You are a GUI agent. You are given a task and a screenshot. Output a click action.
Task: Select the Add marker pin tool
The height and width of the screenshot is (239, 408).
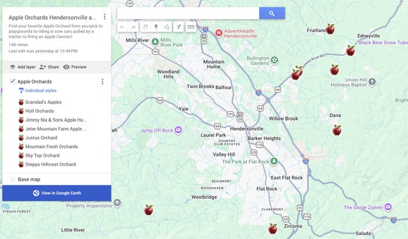click(x=156, y=27)
